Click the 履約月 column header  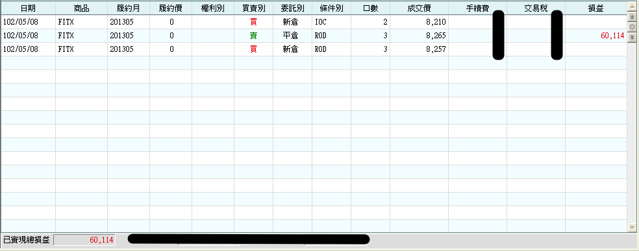129,8
